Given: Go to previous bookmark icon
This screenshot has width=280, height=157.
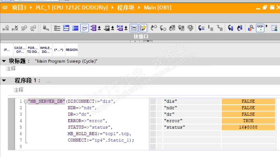Looking at the screenshot, I should coord(231,28).
